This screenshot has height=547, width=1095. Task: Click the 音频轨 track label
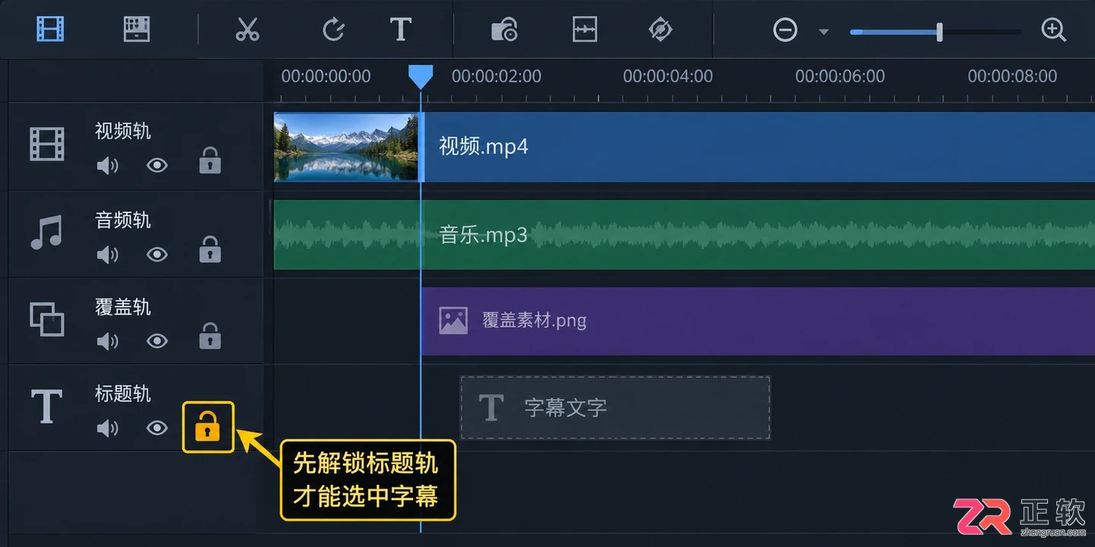coord(123,220)
